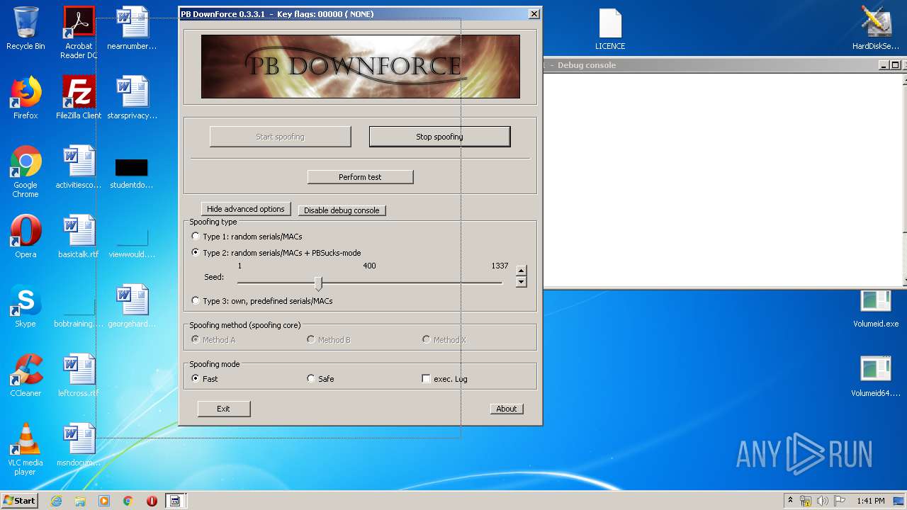
Task: Select leftcross.rtf file icon
Action: click(x=79, y=375)
